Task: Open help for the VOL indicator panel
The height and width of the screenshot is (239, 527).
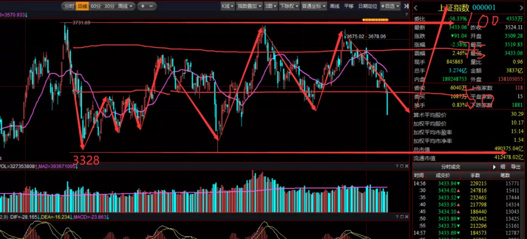Action: (x=397, y=166)
